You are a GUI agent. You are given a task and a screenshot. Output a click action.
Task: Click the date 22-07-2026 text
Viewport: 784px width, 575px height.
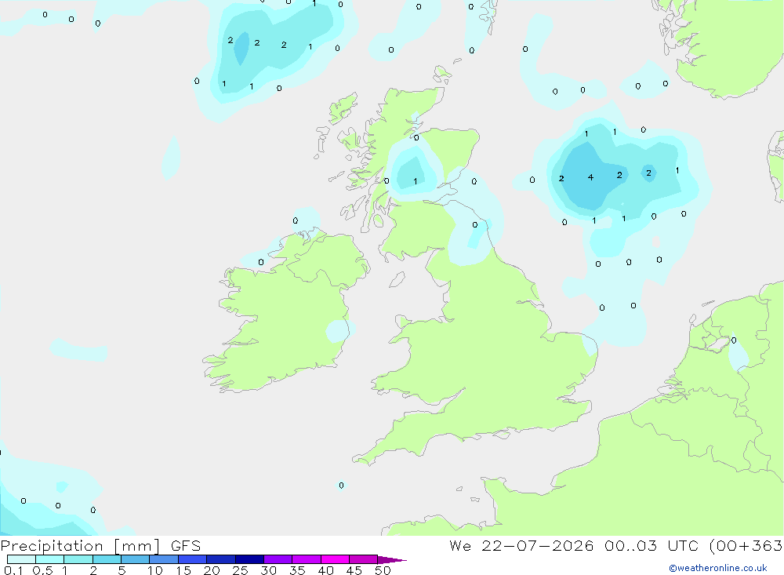[x=538, y=545]
